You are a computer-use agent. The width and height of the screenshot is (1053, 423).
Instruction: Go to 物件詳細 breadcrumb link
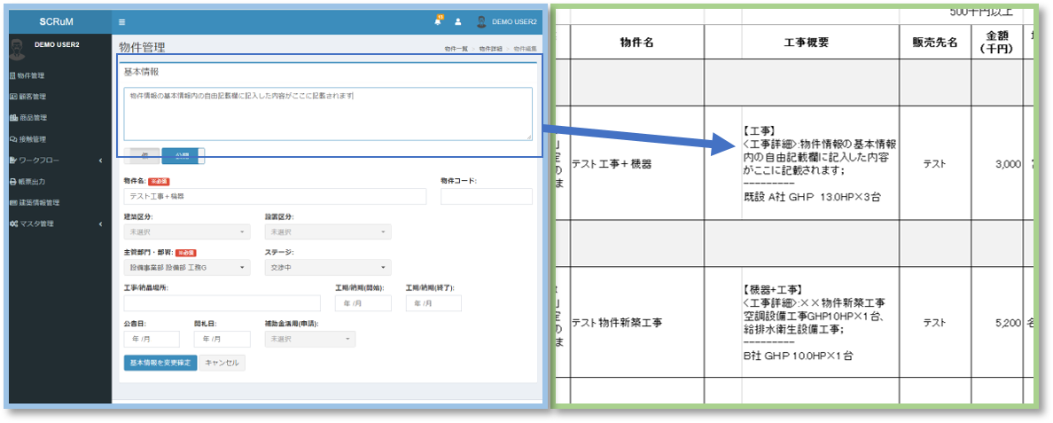click(x=490, y=49)
